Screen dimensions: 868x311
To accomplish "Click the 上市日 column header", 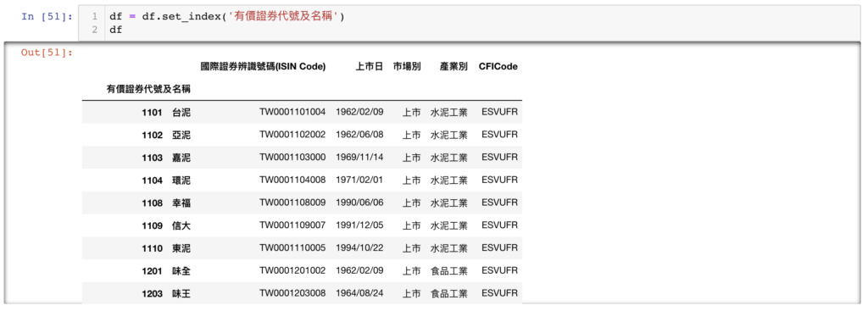I will coord(370,66).
